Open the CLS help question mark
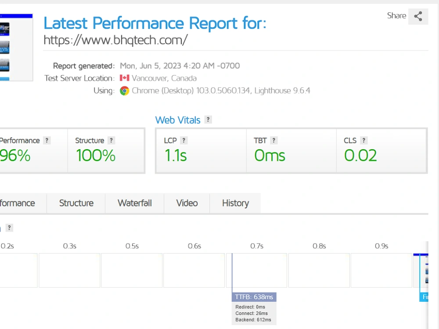The image size is (439, 329). (x=363, y=140)
